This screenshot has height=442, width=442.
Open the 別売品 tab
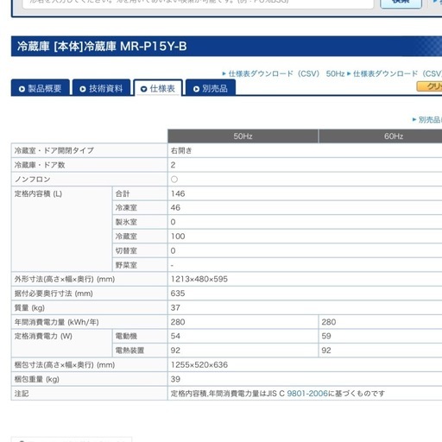(x=211, y=88)
